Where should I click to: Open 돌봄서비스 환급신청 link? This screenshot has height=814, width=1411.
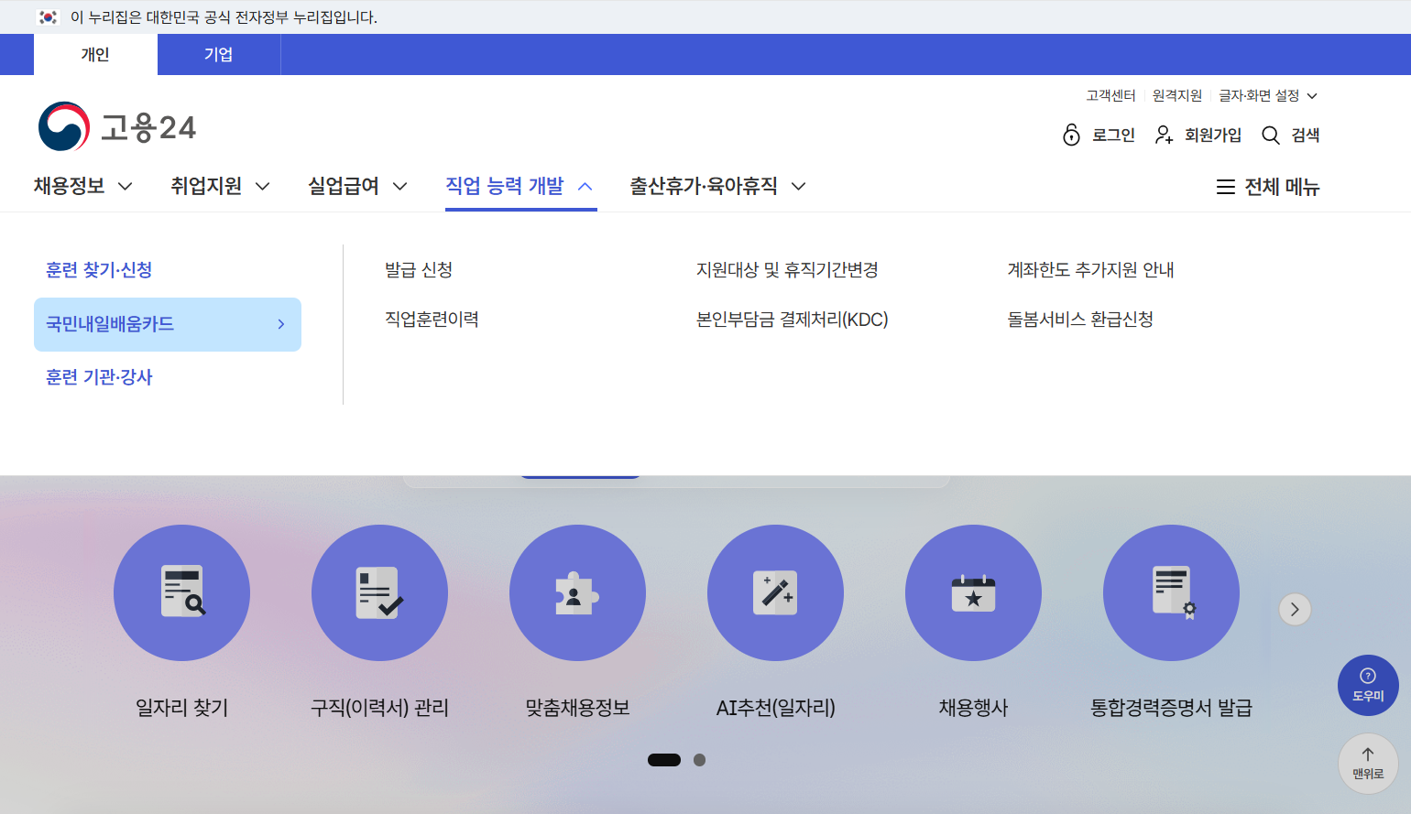click(1080, 320)
